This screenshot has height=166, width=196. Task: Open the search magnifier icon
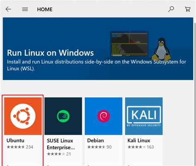pos(171,9)
